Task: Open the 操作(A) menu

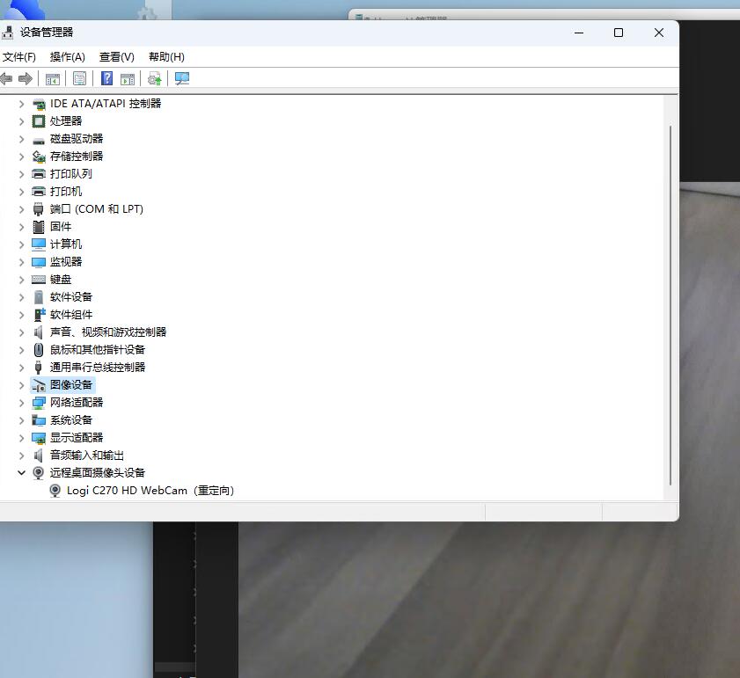Action: pyautogui.click(x=68, y=57)
